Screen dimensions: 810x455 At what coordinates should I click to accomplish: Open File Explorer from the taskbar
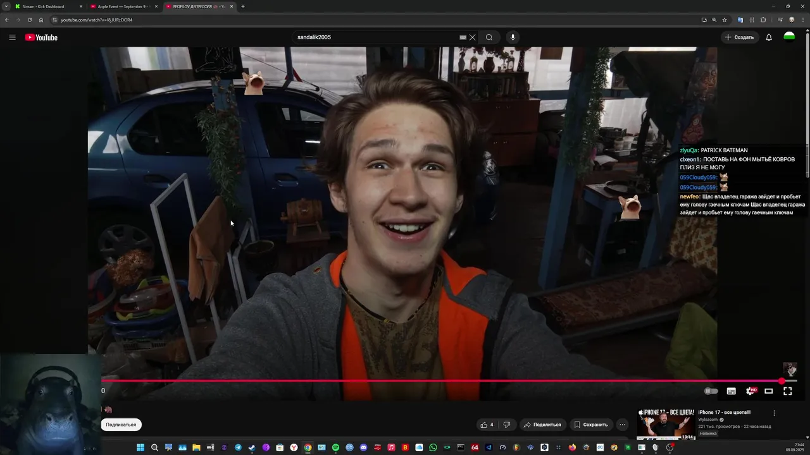(x=196, y=447)
